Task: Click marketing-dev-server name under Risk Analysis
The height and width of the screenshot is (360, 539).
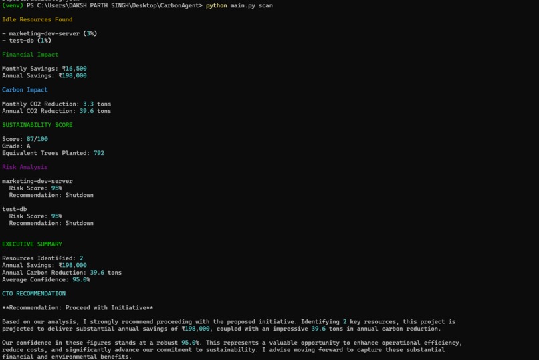Action: pos(37,181)
